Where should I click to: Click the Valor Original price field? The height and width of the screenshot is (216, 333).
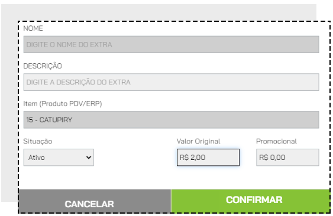click(x=208, y=158)
